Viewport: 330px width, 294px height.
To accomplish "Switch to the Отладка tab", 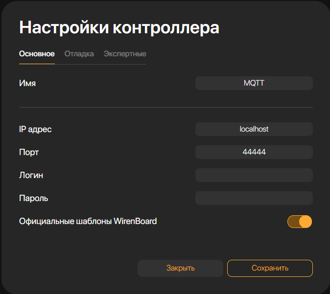I will click(x=79, y=54).
